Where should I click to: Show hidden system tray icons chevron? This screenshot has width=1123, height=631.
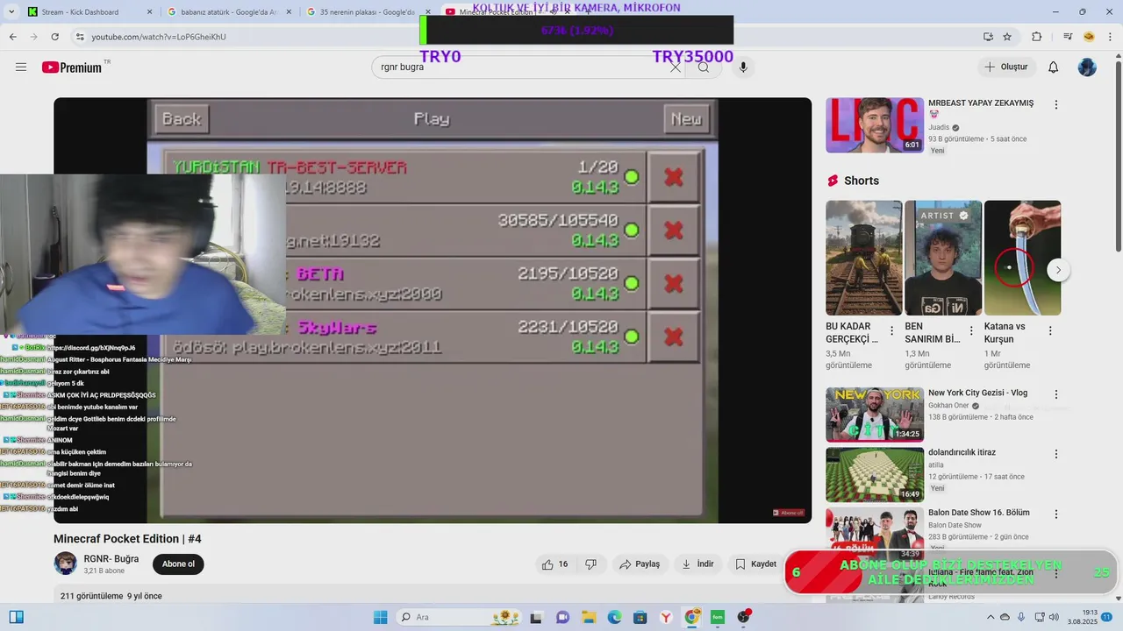click(x=991, y=617)
